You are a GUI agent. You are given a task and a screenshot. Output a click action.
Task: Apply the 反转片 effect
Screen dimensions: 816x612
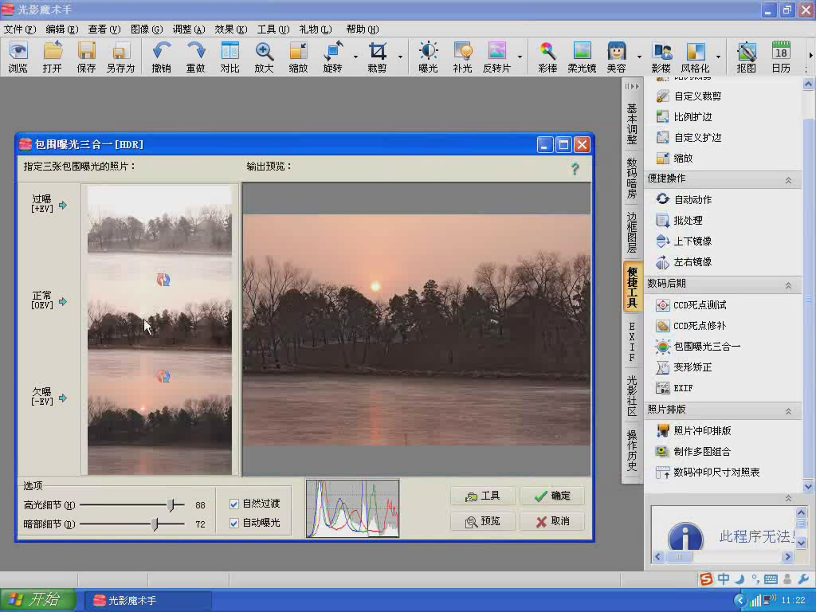pyautogui.click(x=497, y=57)
